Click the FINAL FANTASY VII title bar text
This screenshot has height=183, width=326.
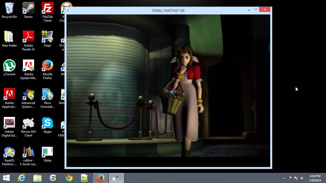click(168, 10)
